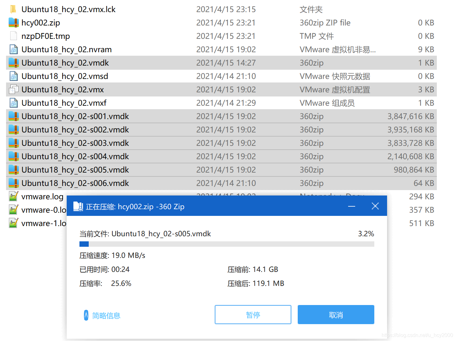The height and width of the screenshot is (341, 456).
Task: Click the Ubuntu18_hcy_02.vmxf file icon
Action: [13, 103]
